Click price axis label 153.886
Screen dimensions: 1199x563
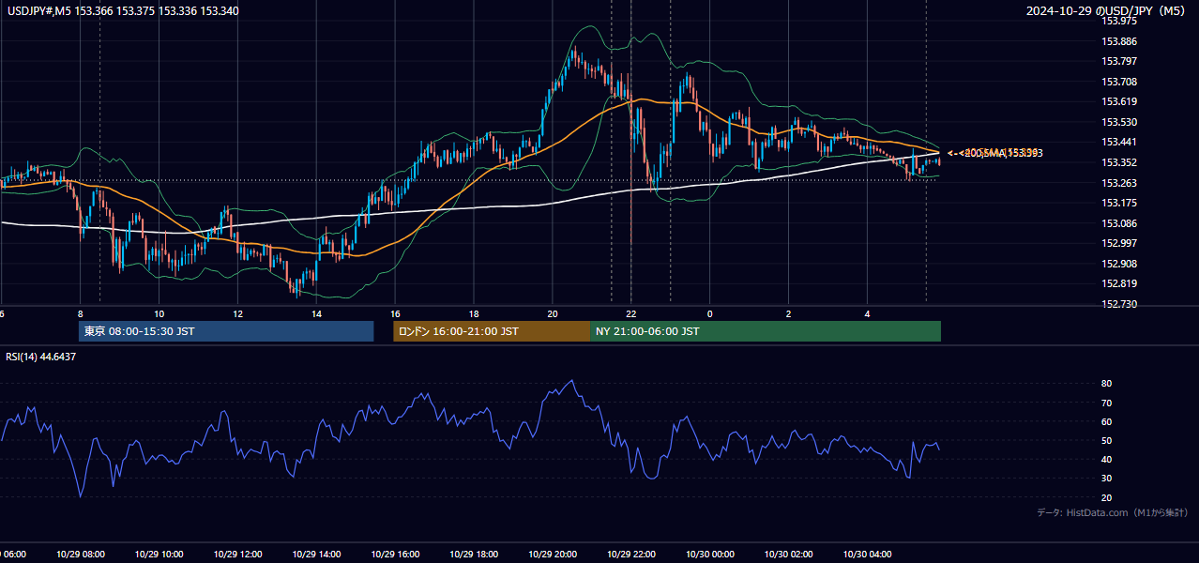click(x=1119, y=41)
